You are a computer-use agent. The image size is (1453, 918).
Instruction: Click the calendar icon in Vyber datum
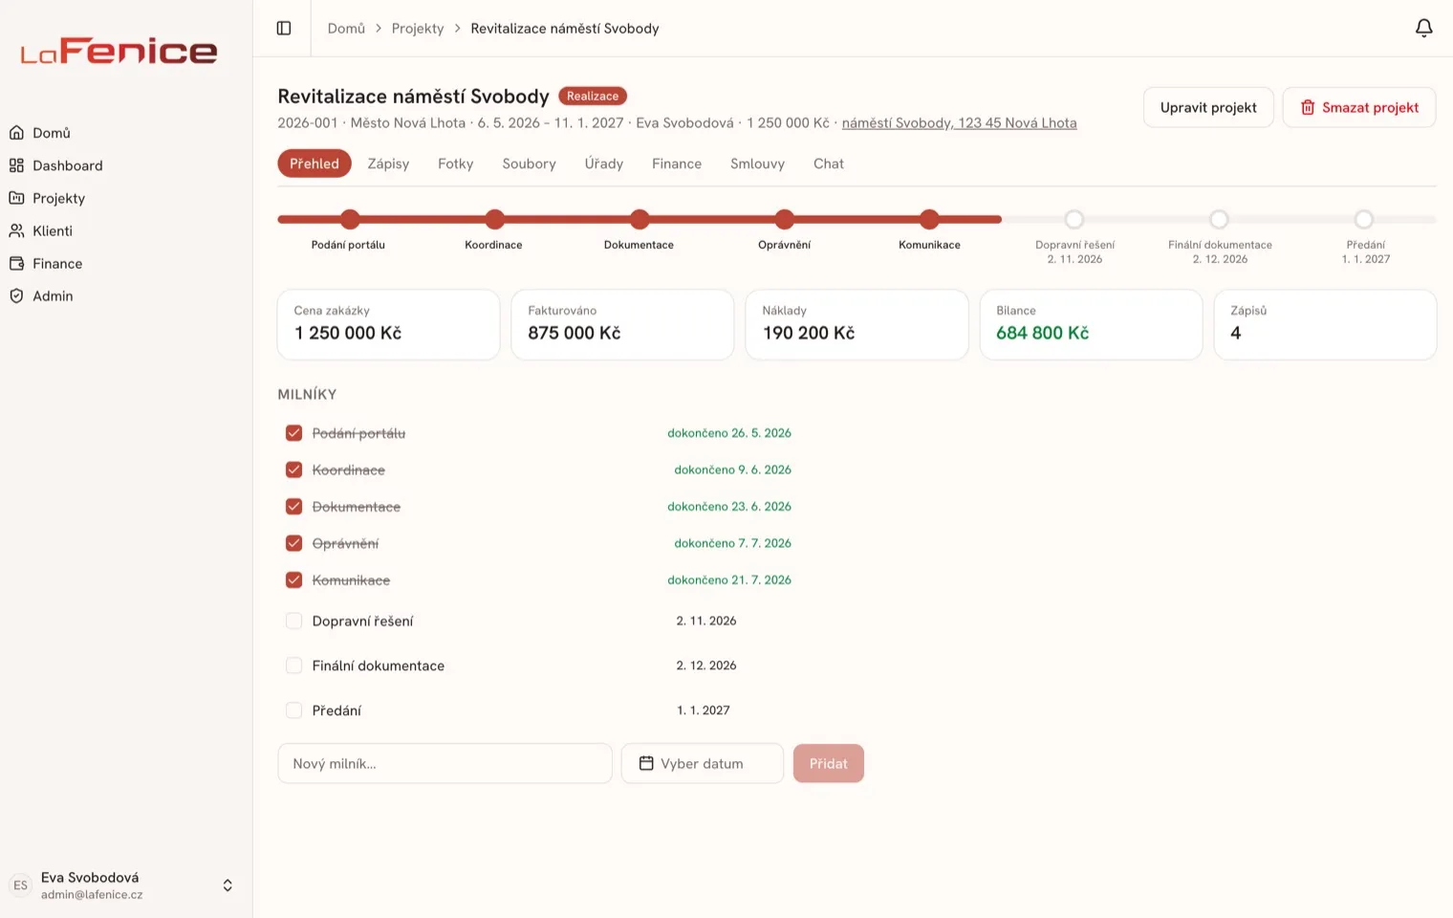point(646,763)
